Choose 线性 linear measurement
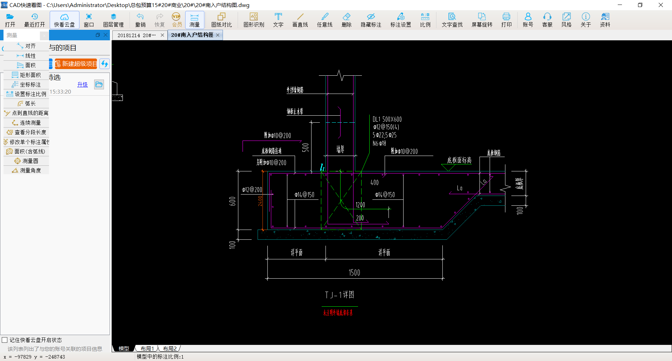This screenshot has height=361, width=672. click(26, 56)
